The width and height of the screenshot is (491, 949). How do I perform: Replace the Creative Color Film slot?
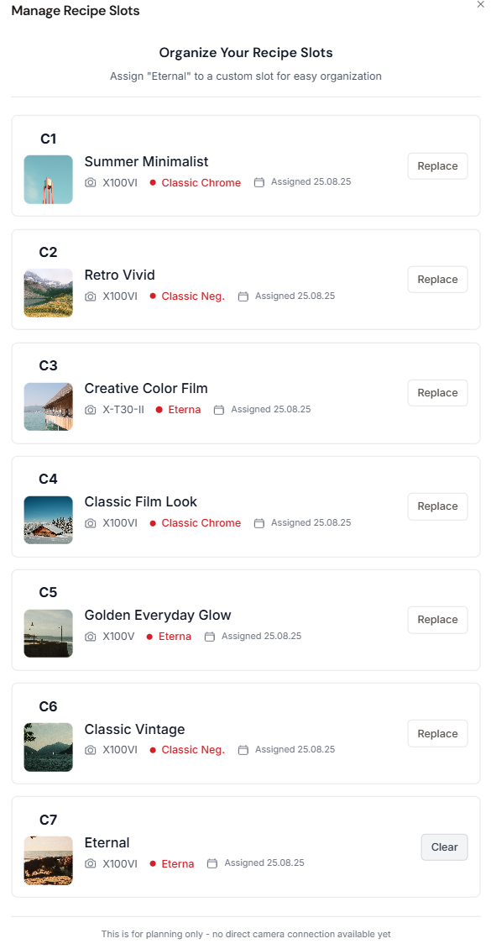point(438,393)
